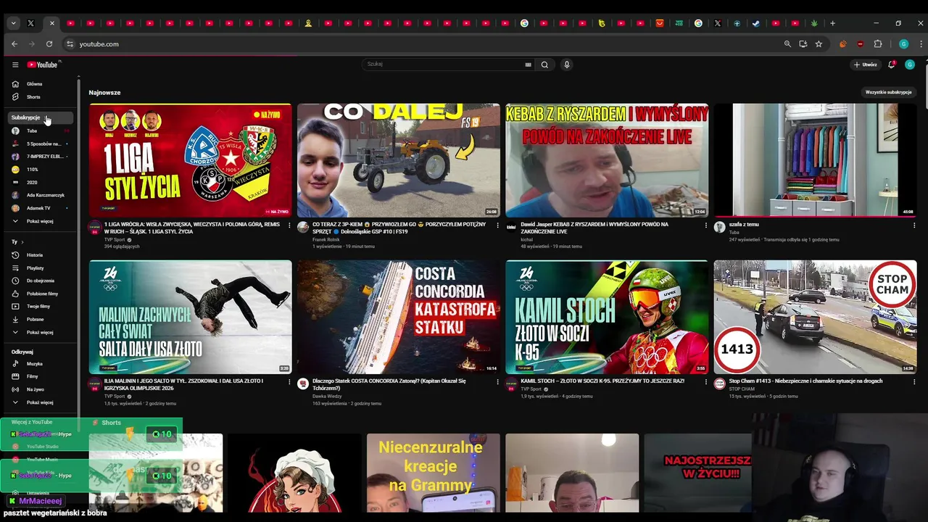Open Chrome profile avatar in toolbar

point(903,44)
